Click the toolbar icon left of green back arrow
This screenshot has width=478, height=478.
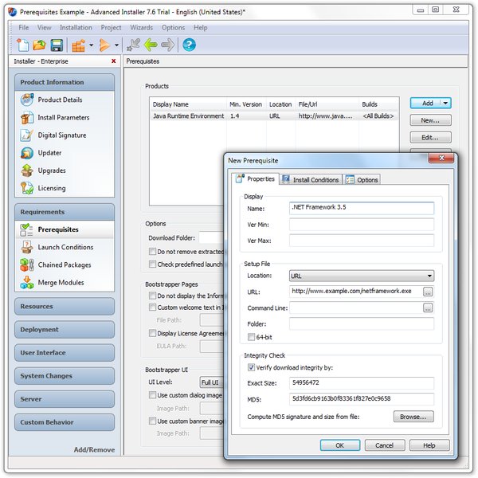pos(133,45)
